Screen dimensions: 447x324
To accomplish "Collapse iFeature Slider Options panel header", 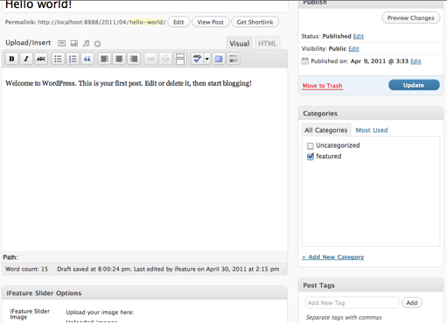I will [x=144, y=293].
